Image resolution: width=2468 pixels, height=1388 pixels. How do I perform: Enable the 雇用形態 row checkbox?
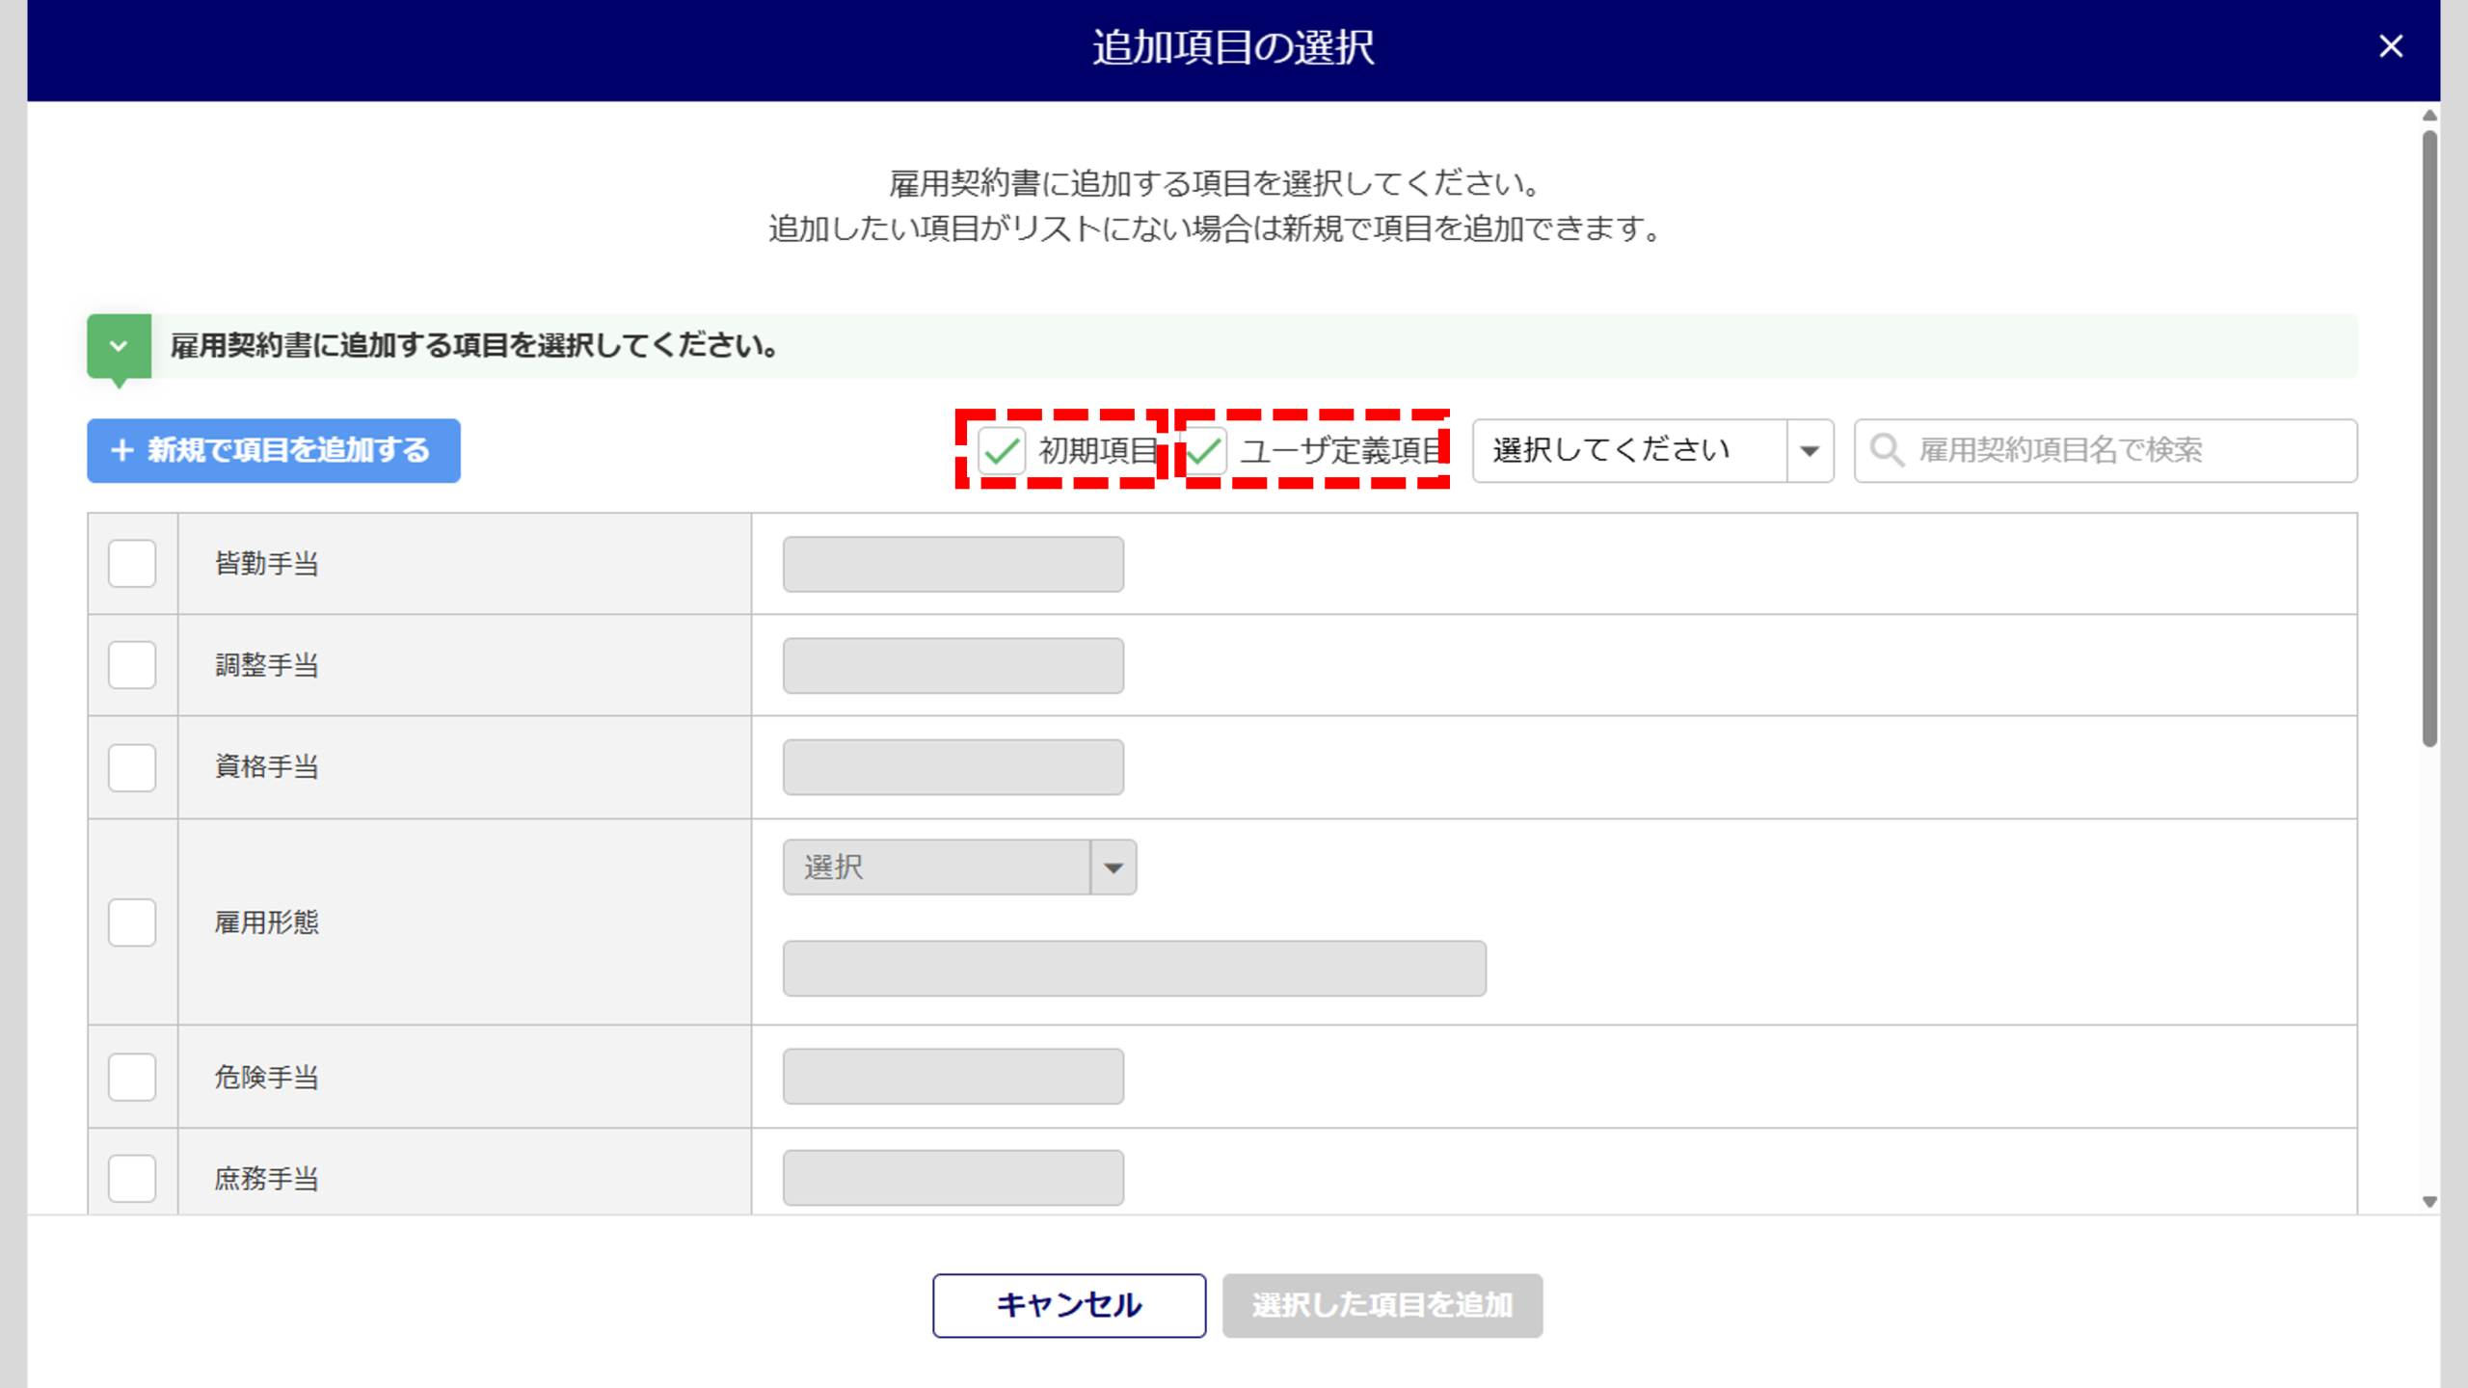(x=132, y=922)
